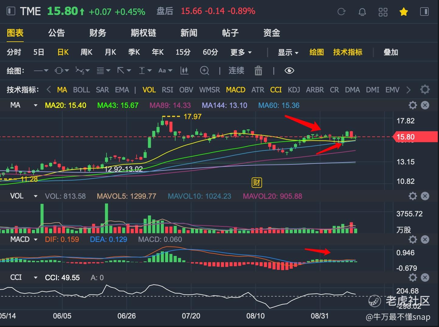Open the four-square grid layout icon
The width and height of the screenshot is (439, 327).
pyautogui.click(x=383, y=12)
